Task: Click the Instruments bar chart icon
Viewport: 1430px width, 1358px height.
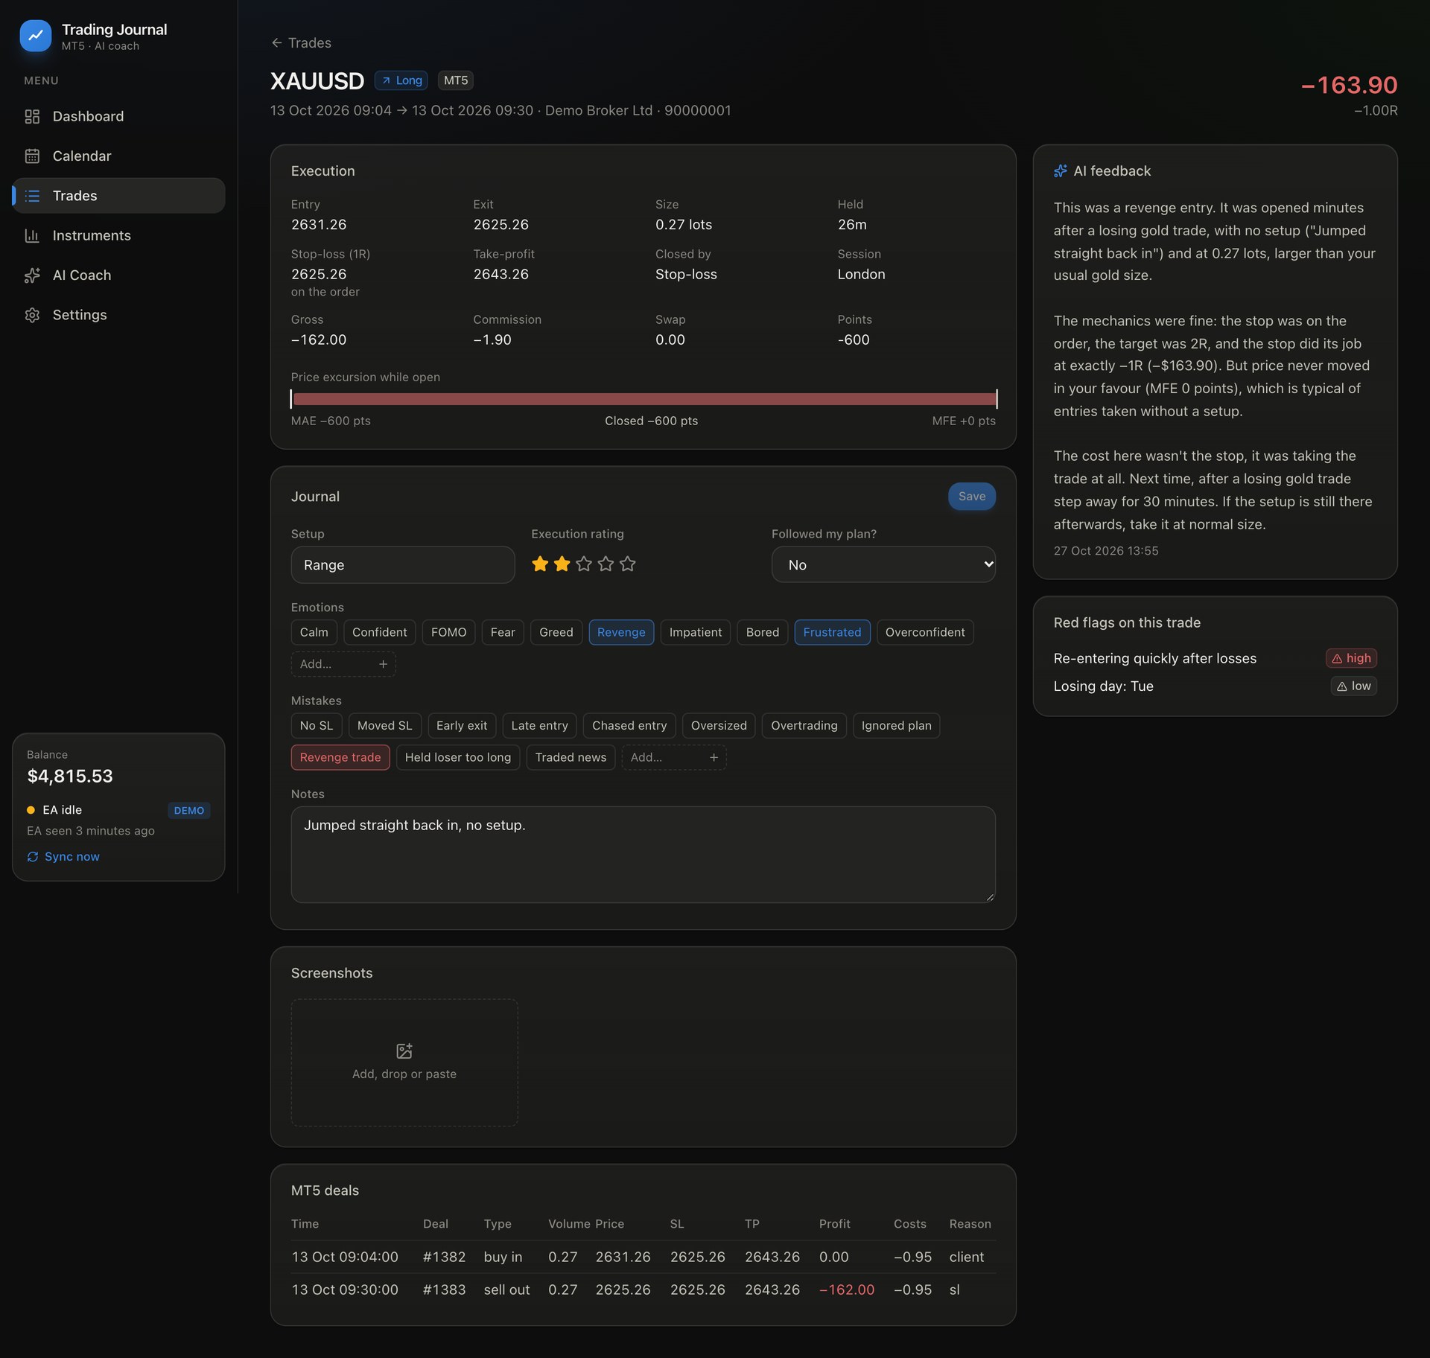Action: click(32, 235)
